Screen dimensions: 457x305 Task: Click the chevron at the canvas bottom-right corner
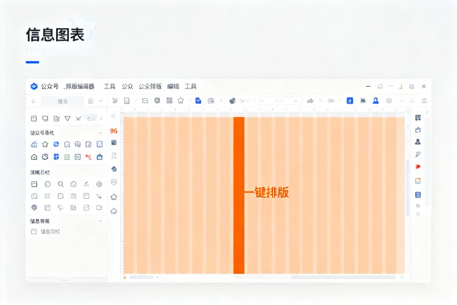point(402,278)
